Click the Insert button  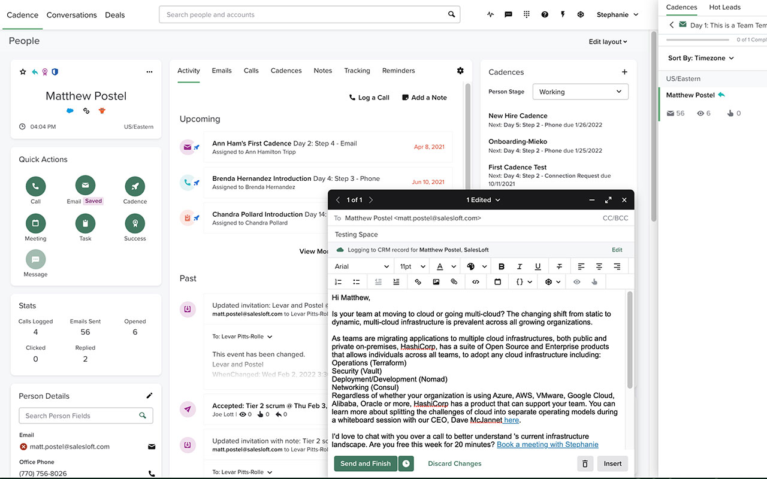tap(612, 463)
